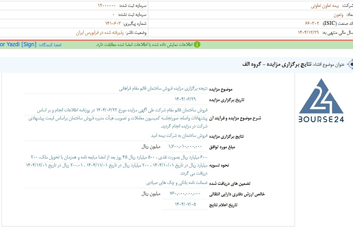
Task: Select fiscal year end date "۱۴۰۴/۱۲/۲۹"
Action: 309,32
